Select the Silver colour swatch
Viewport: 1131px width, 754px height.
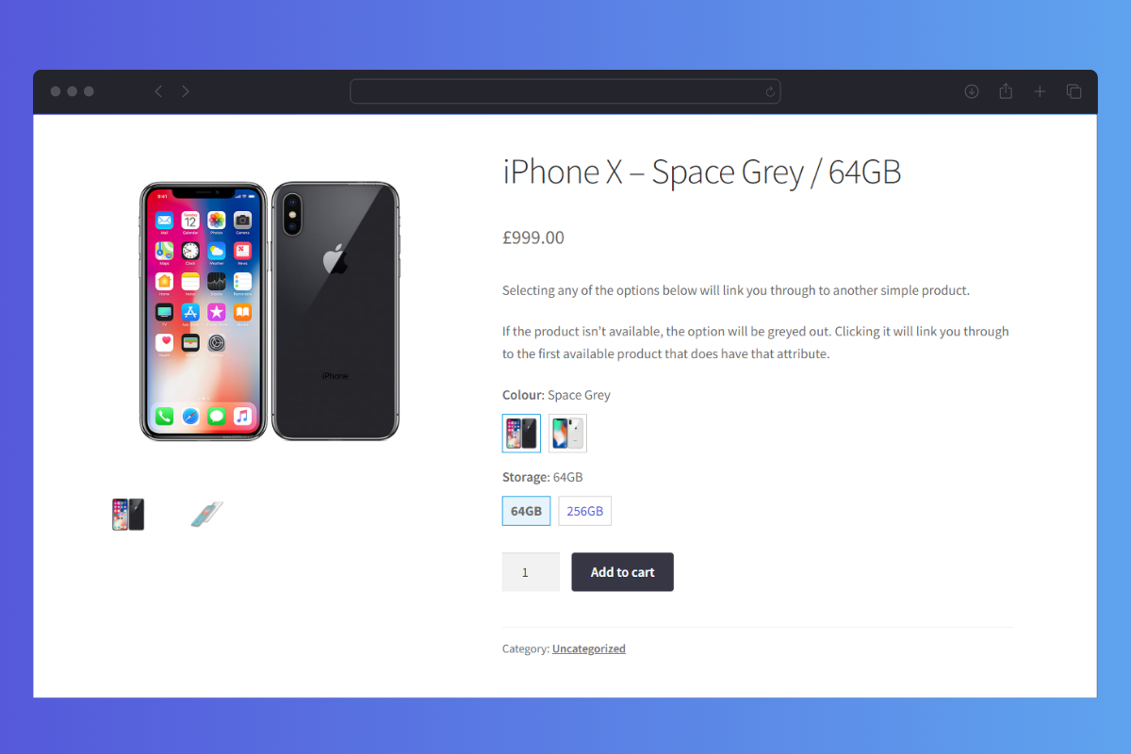point(567,434)
